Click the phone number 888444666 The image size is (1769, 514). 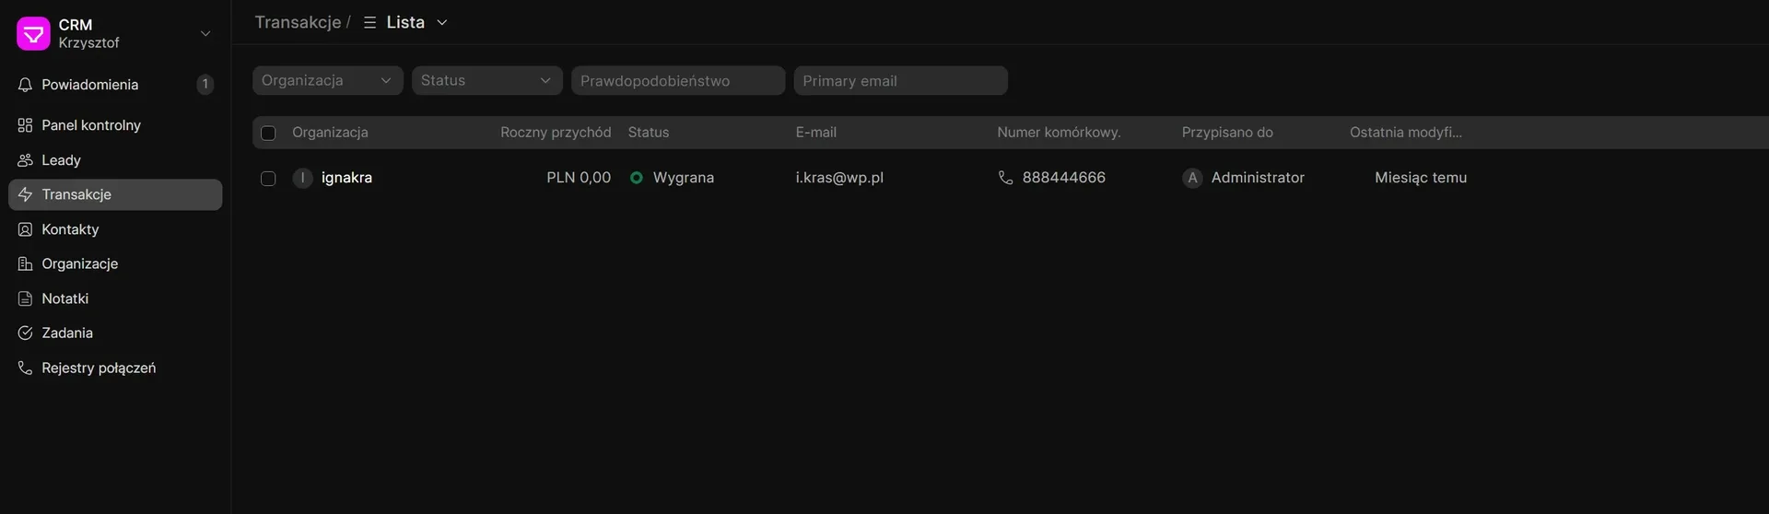[x=1064, y=178]
